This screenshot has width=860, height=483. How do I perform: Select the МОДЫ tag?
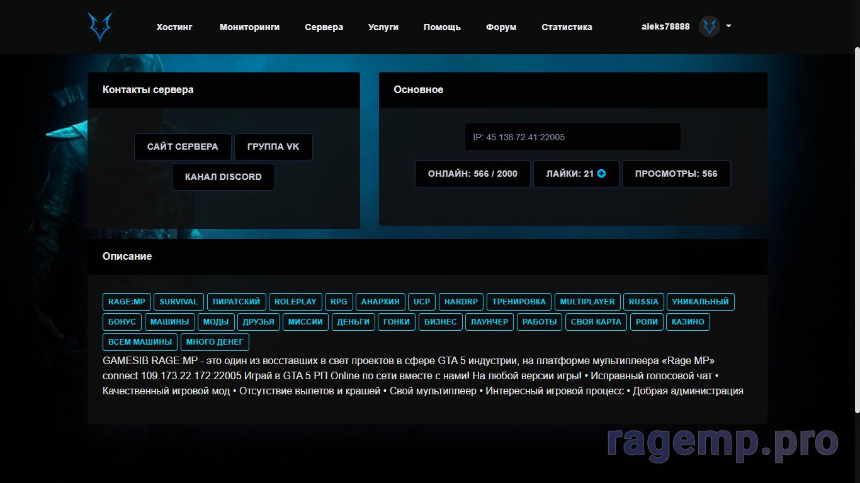216,322
